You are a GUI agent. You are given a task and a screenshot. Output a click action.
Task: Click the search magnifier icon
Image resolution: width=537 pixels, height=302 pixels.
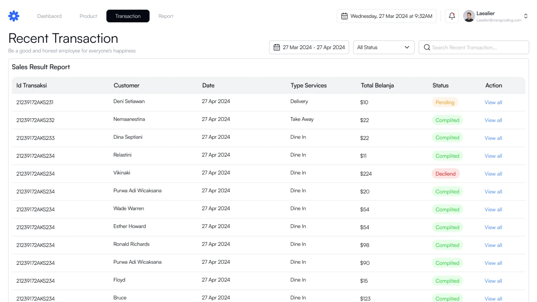[427, 47]
